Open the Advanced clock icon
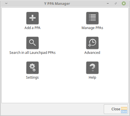Image resolution: width=130 pixels, height=116 pixels. 92,43
